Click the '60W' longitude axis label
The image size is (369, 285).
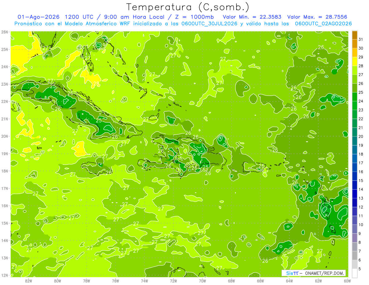point(347,281)
